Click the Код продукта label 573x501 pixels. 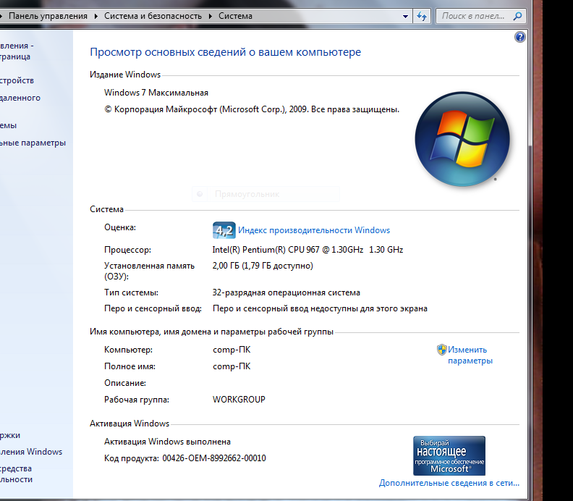[x=132, y=458]
